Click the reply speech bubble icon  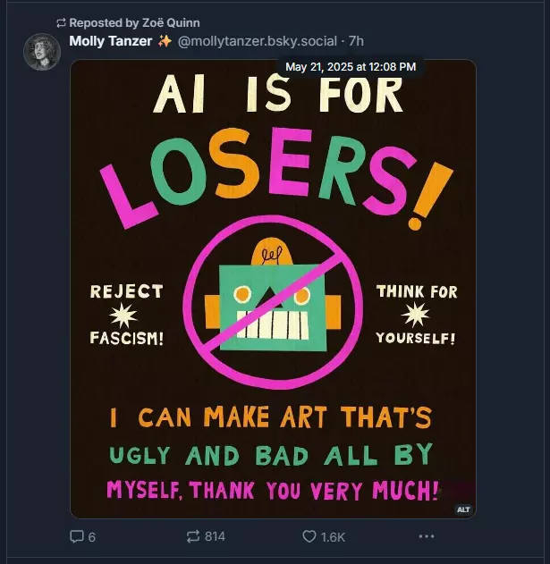[76, 536]
